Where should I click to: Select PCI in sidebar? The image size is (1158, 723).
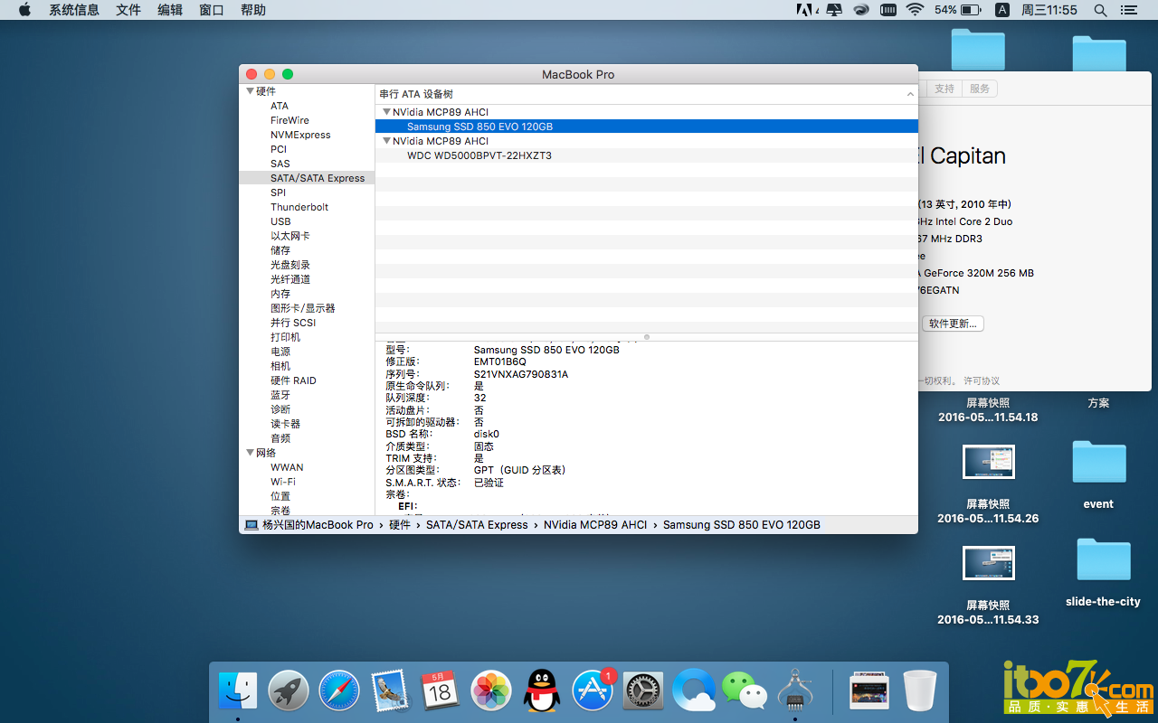279,149
